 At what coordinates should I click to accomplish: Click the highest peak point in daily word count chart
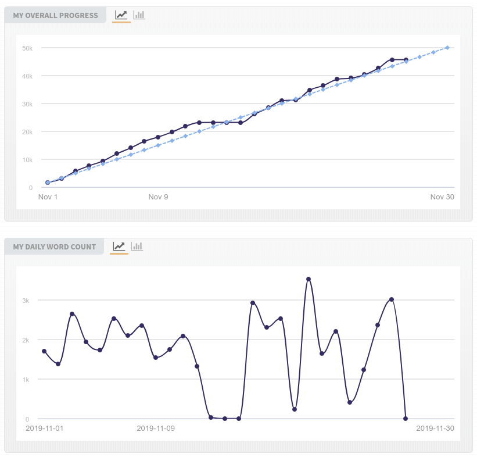(309, 279)
